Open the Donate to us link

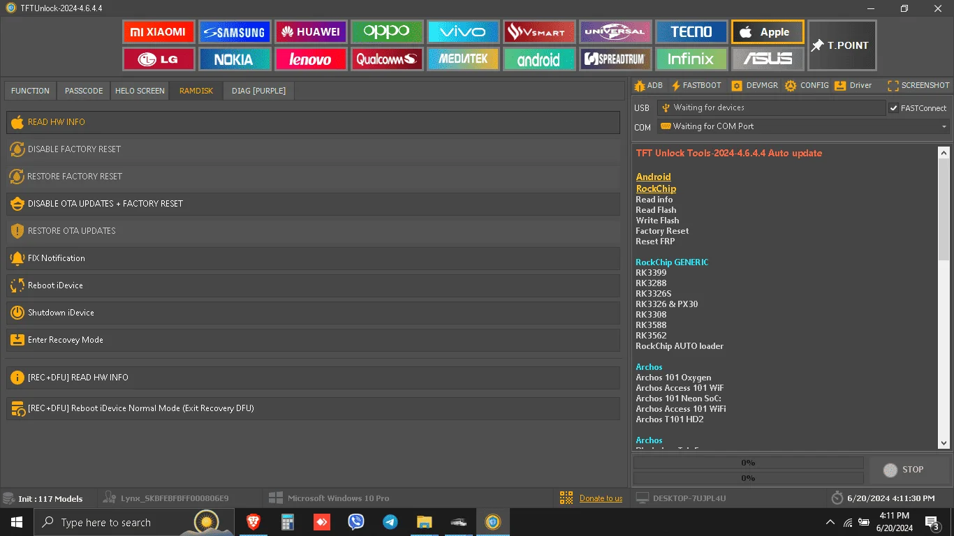point(601,498)
